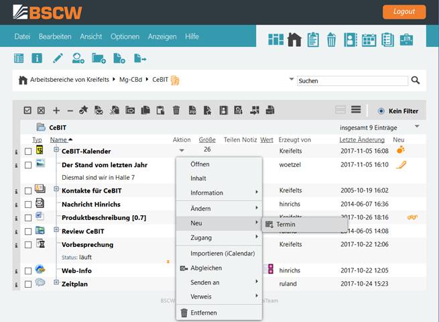This screenshot has height=322, width=439.
Task: Click the magnifier search icon
Action: pos(416,80)
